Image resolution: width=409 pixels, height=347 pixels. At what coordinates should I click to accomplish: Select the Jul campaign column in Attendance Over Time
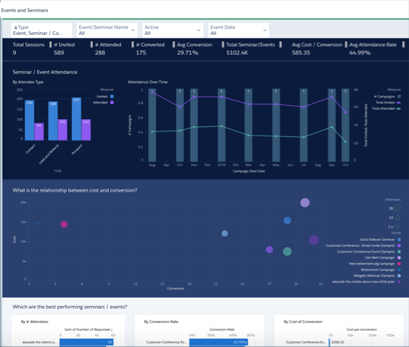(304, 125)
